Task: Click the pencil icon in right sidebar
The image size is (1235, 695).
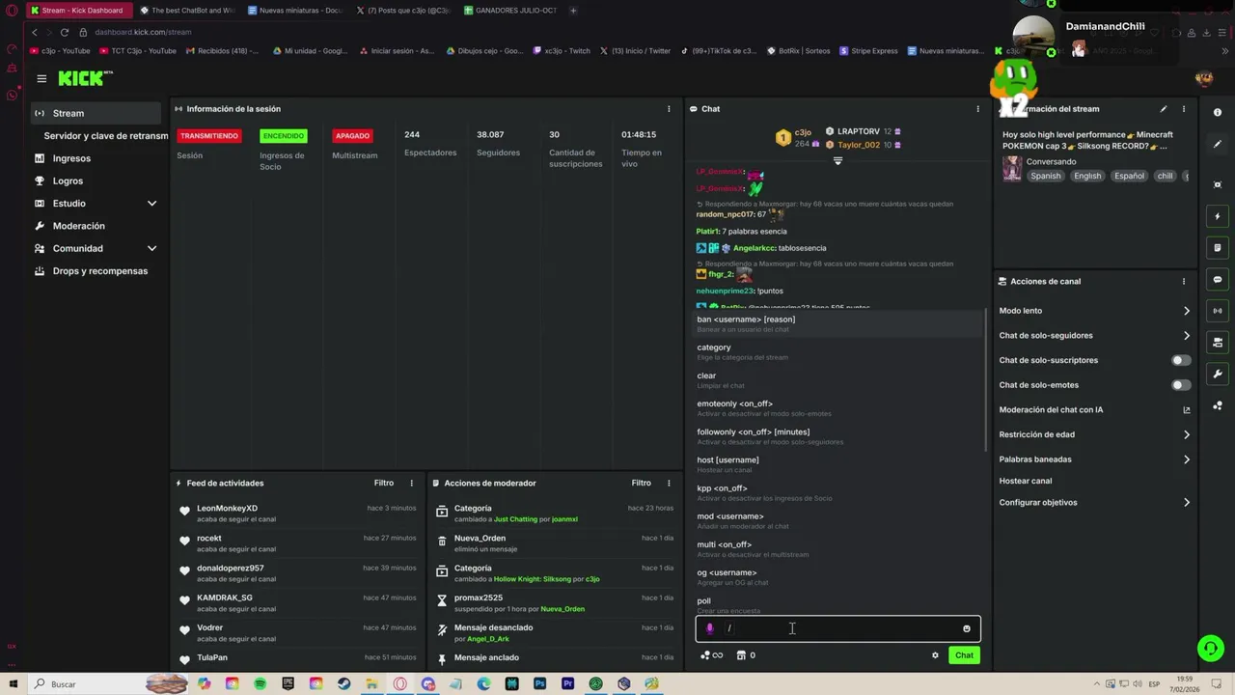Action: click(1218, 144)
